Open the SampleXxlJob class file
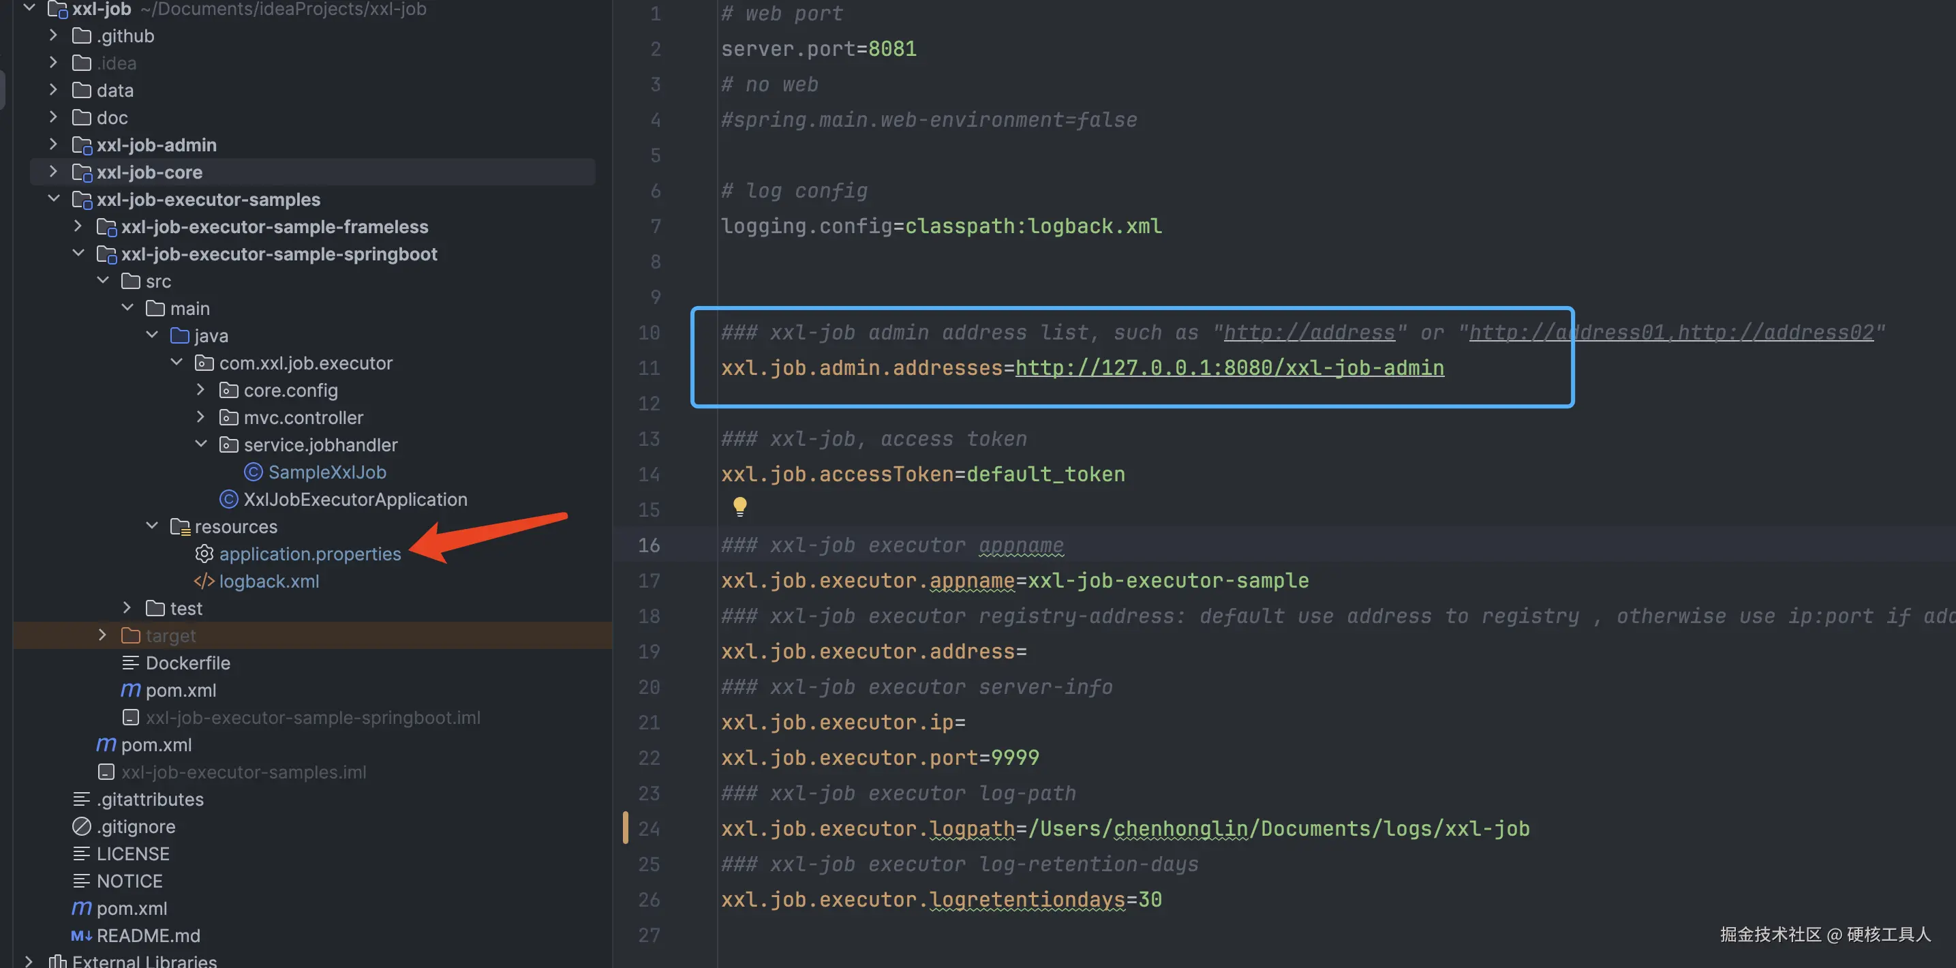This screenshot has height=968, width=1956. [x=326, y=472]
